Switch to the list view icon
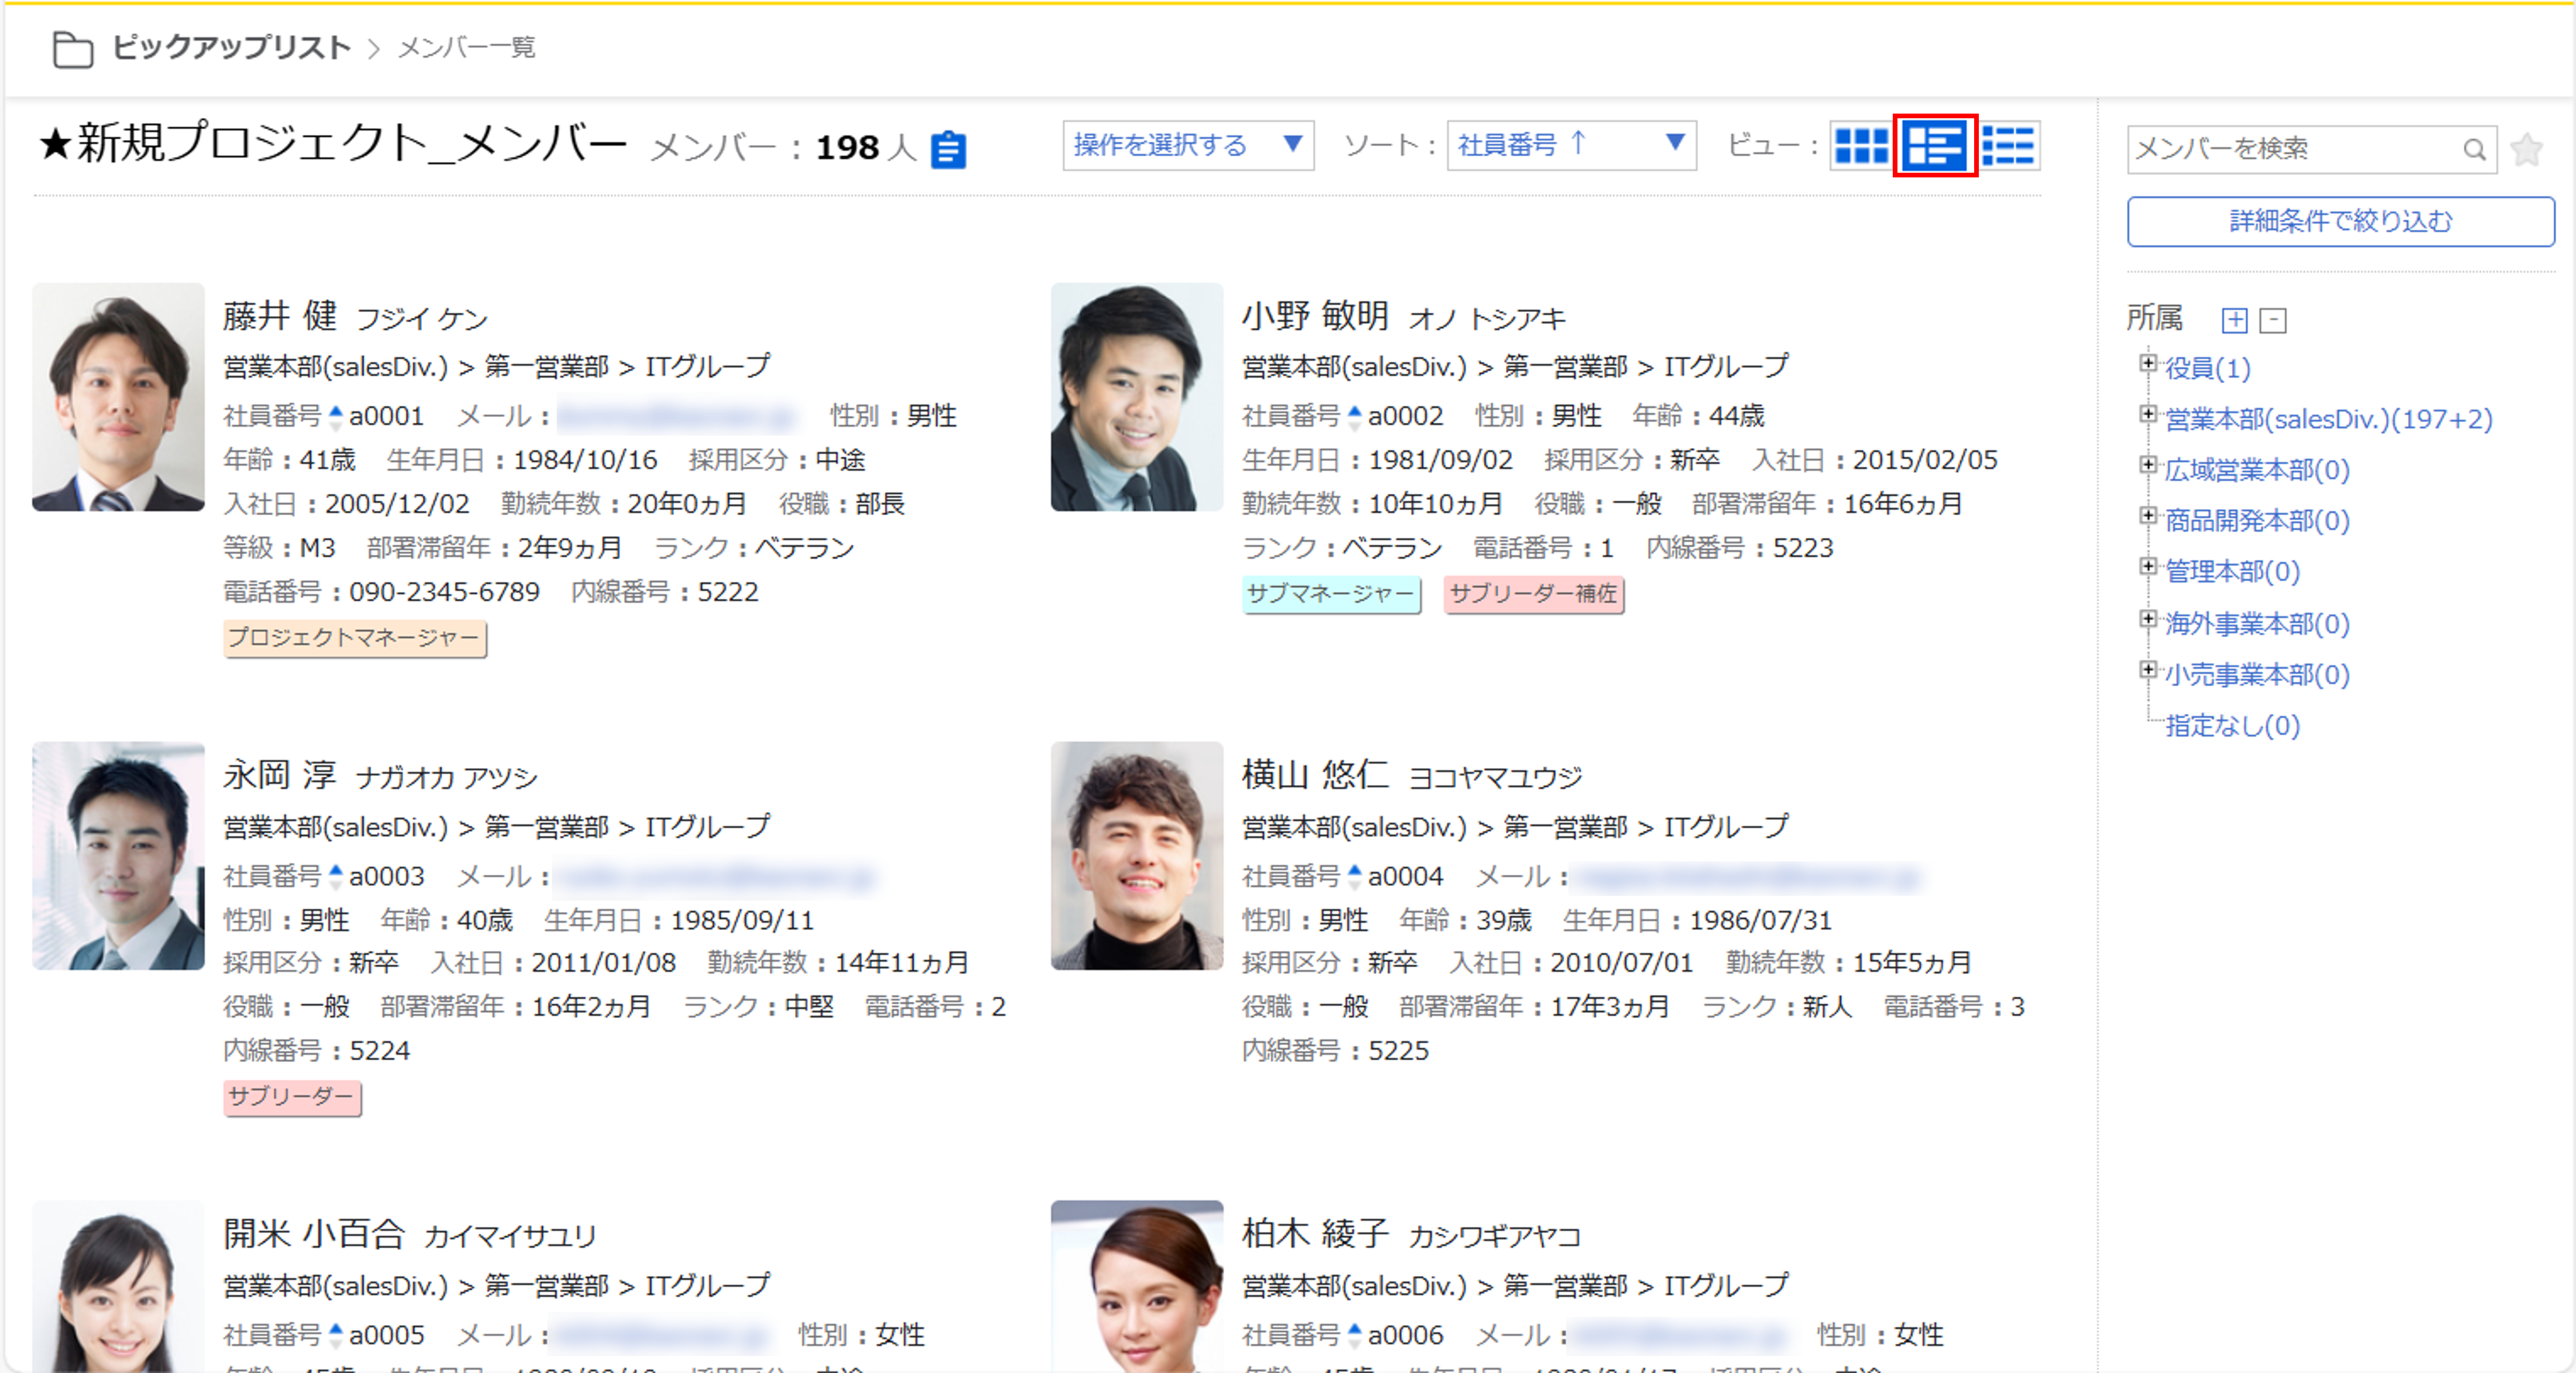 2008,146
